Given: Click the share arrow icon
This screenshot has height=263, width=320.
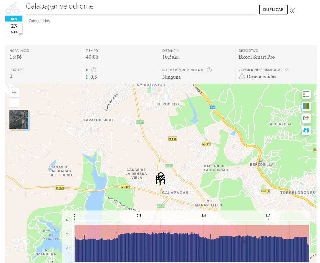Looking at the screenshot, I should coord(306,118).
